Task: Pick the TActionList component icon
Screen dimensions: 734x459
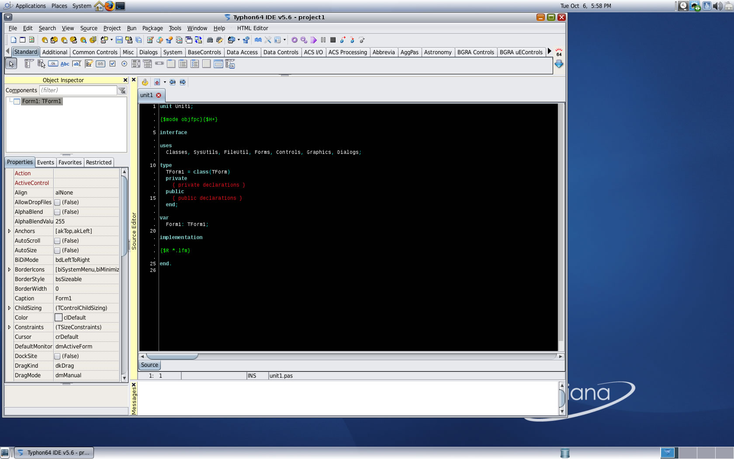Action: [230, 64]
